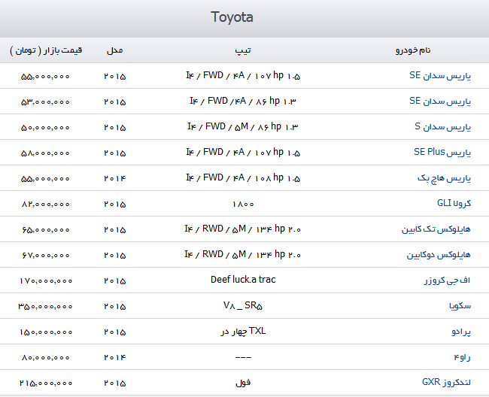The image size is (489, 397).
Task: Click the model year 2015 for سکویا
Action: [x=115, y=306]
